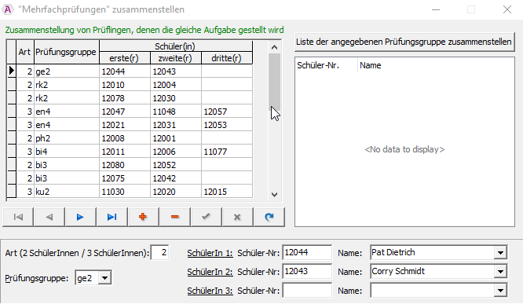Click the Art column header
The image size is (523, 304).
coord(25,52)
